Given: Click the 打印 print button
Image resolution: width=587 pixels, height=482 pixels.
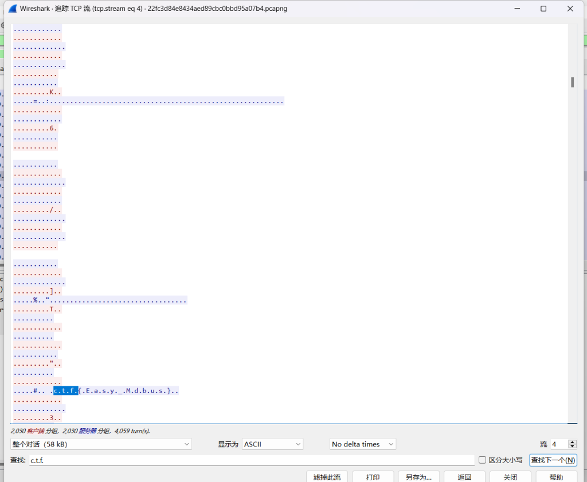Looking at the screenshot, I should (x=373, y=477).
